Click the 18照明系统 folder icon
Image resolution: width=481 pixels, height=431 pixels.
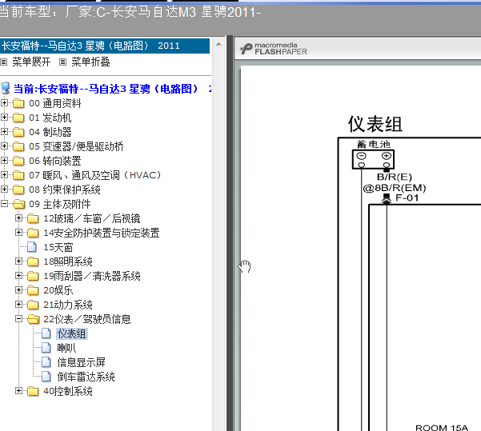coord(33,261)
